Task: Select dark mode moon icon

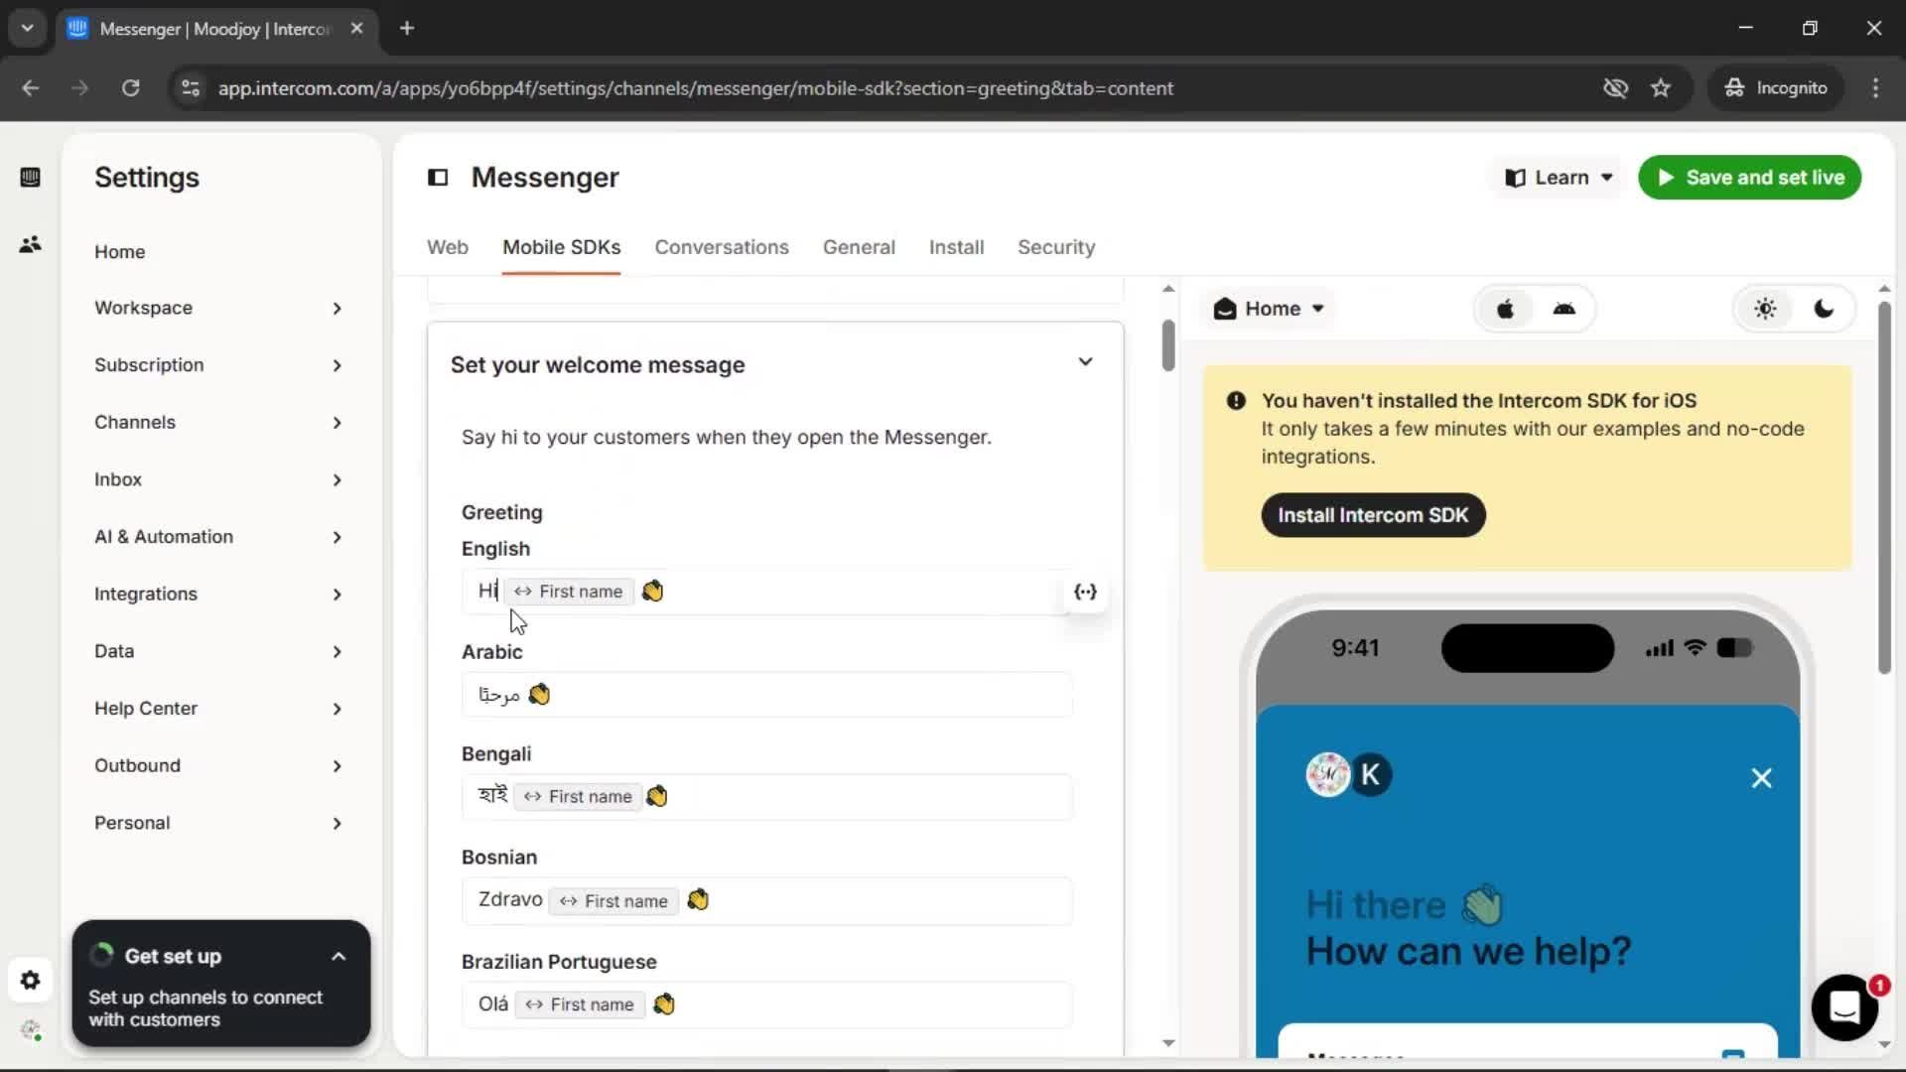Action: point(1824,309)
